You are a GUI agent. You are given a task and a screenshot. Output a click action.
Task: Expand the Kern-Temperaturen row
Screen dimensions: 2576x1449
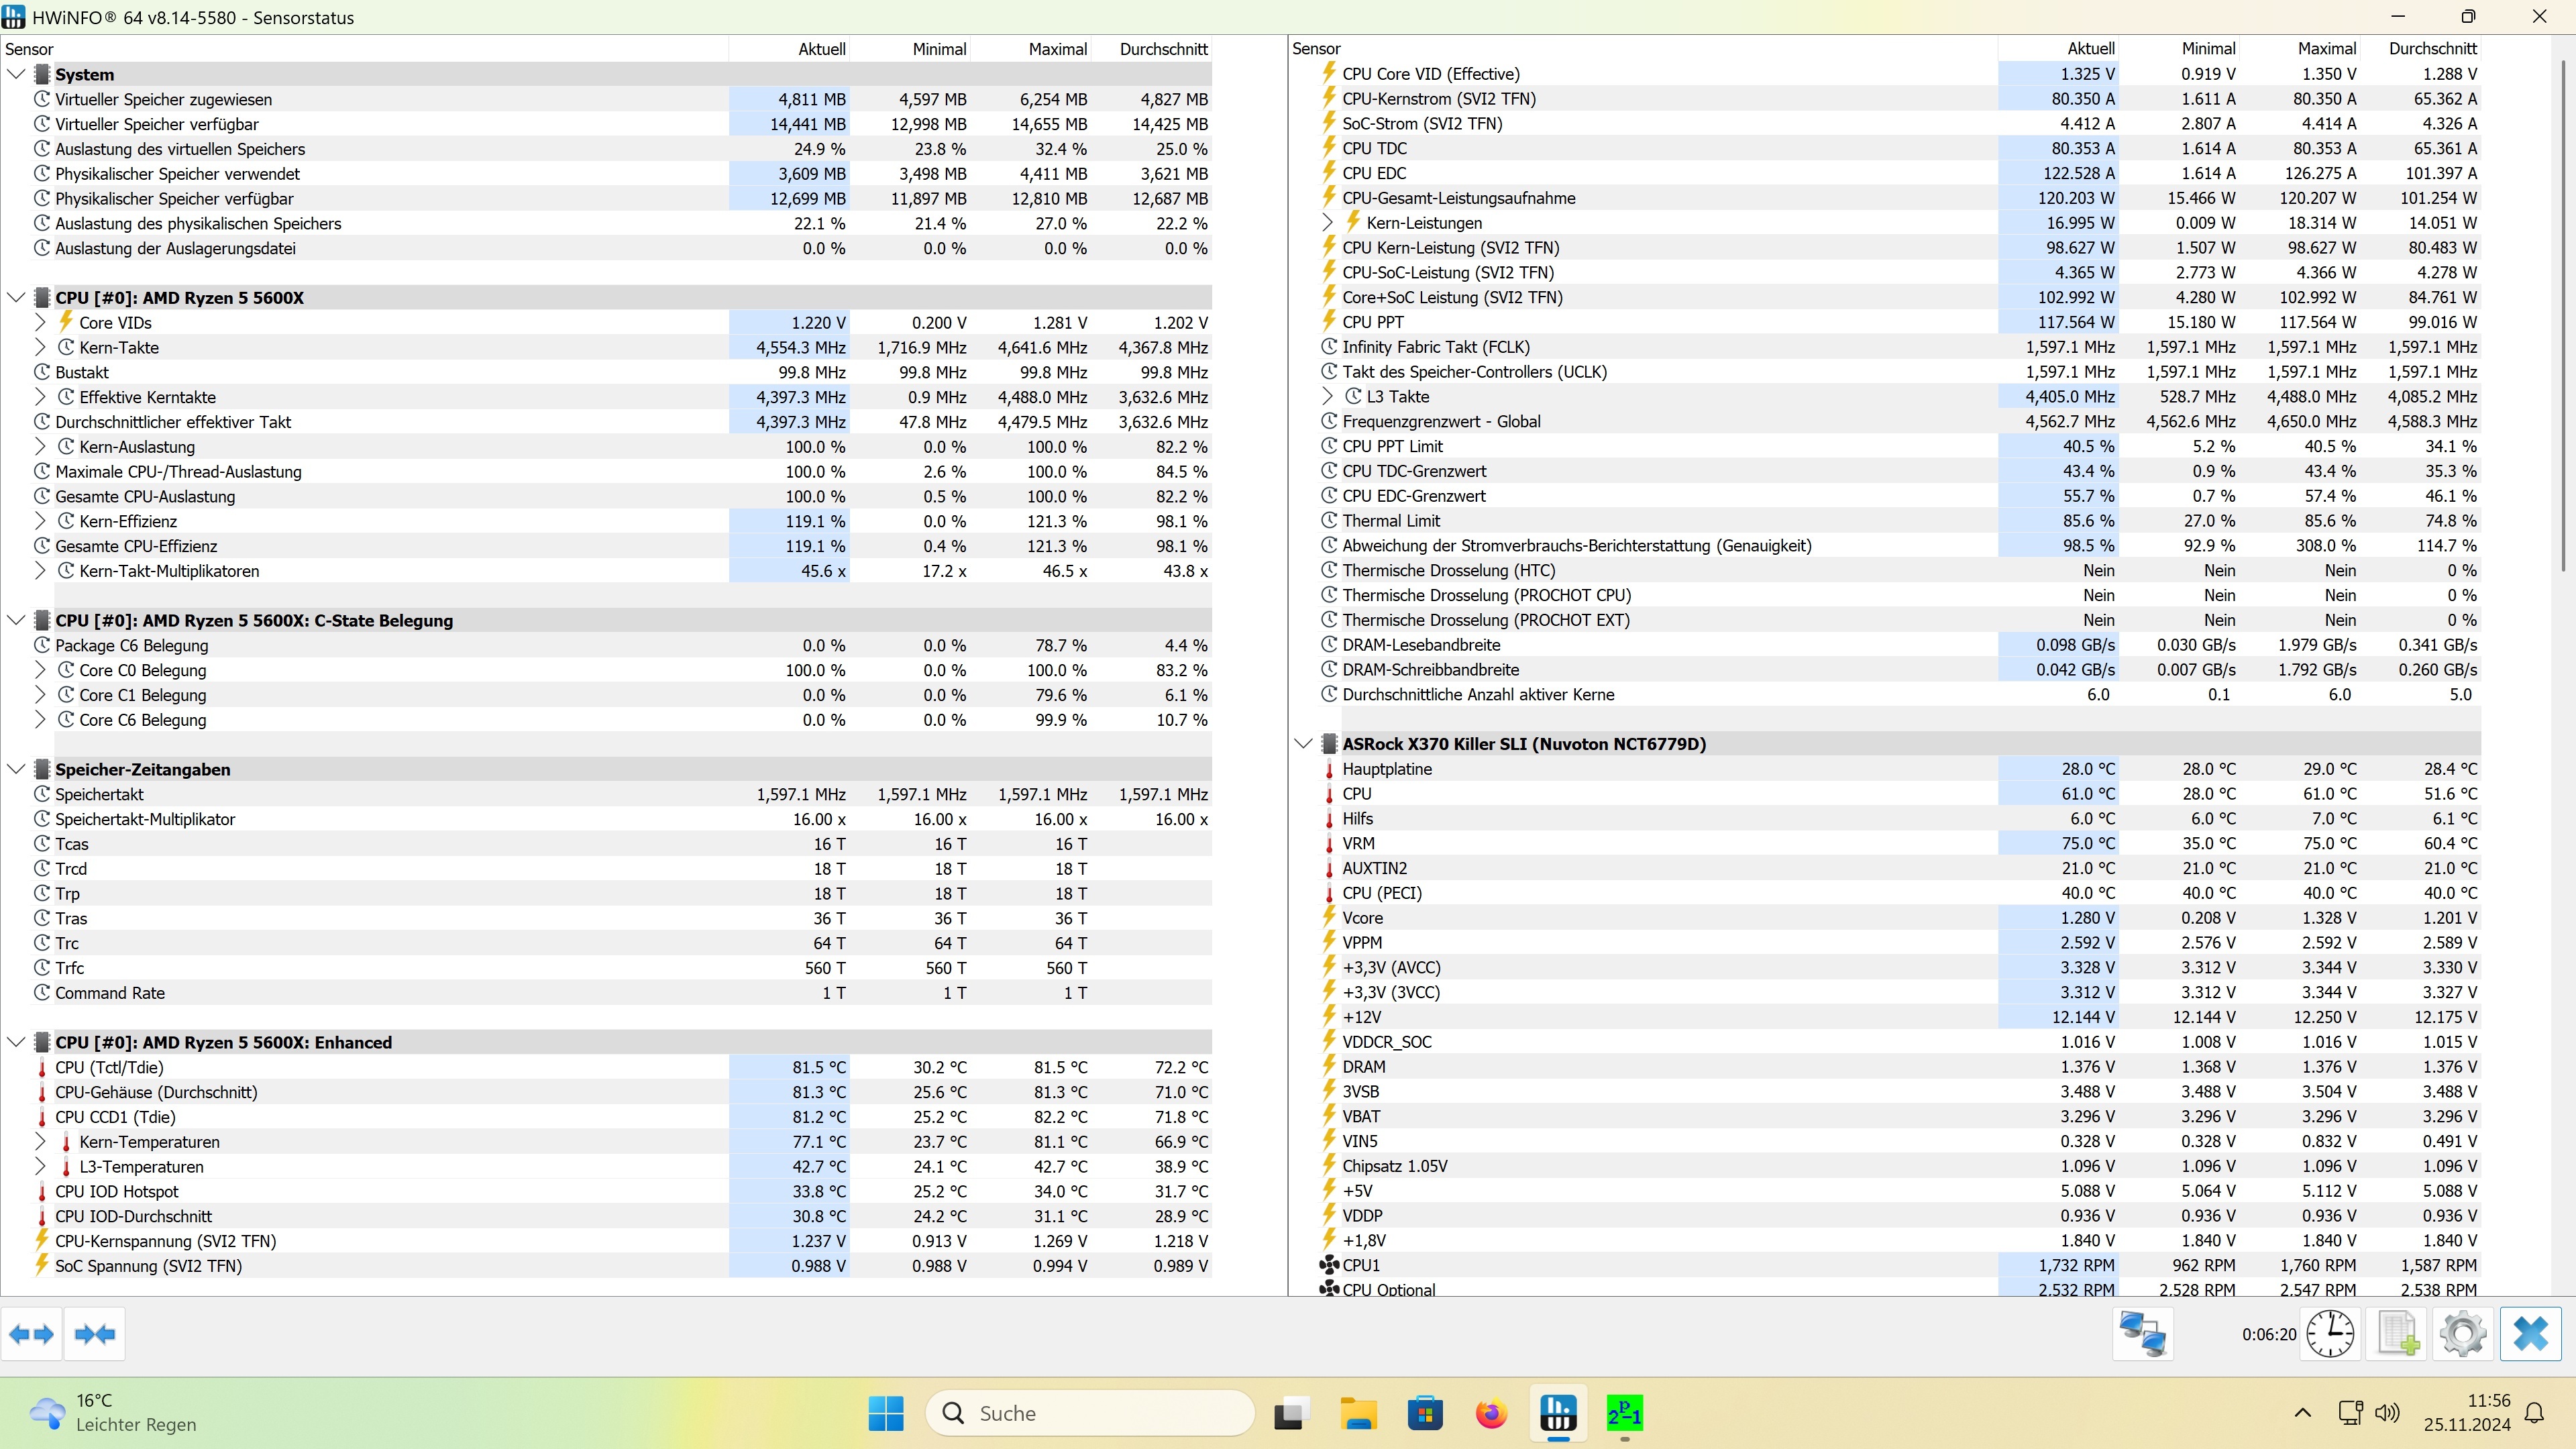coord(40,1141)
